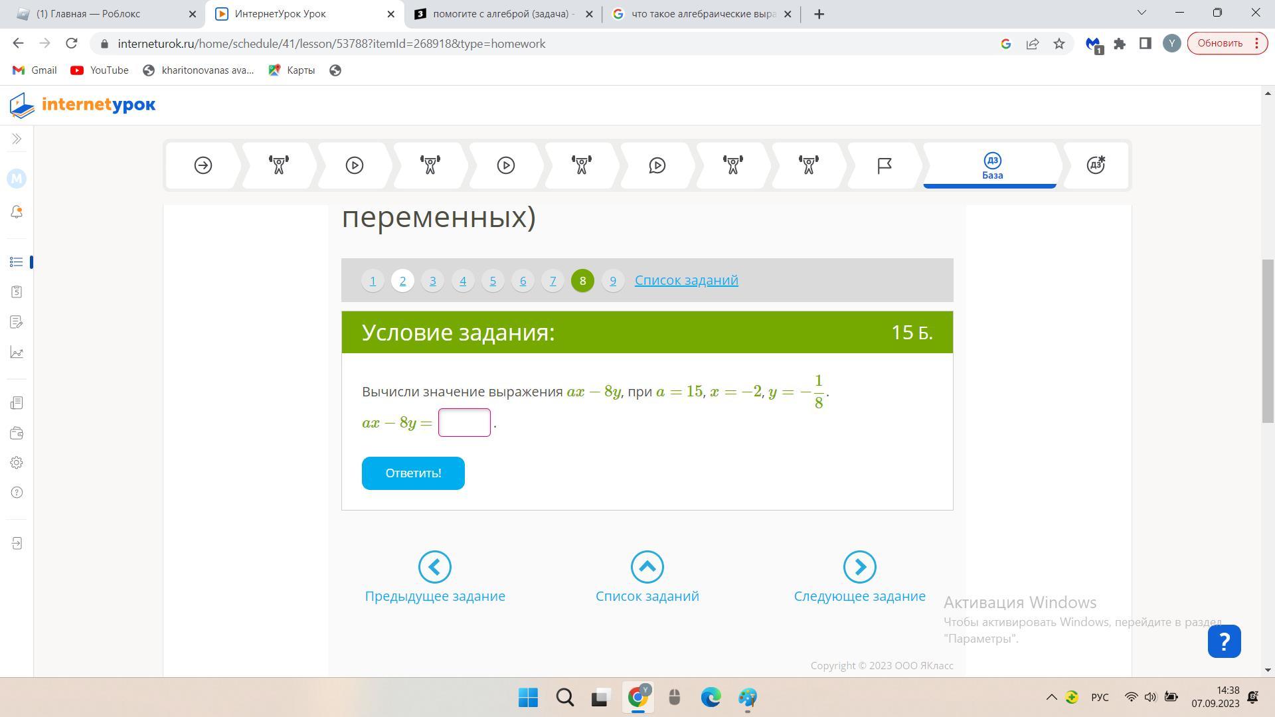
Task: Click the logout icon in left sidebar
Action: [x=17, y=544]
